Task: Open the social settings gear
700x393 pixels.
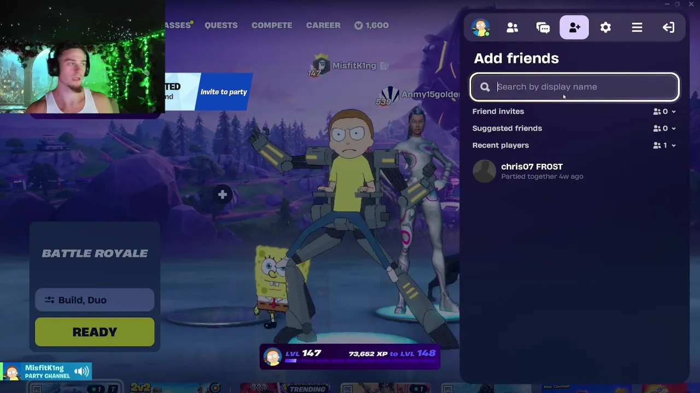Action: tap(605, 27)
